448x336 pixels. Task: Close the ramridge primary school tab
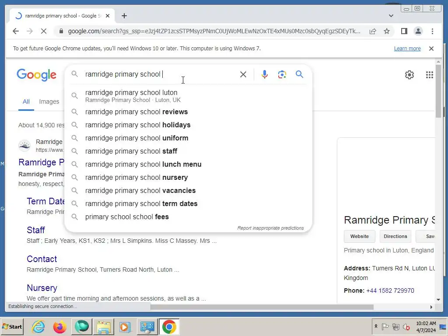(108, 16)
